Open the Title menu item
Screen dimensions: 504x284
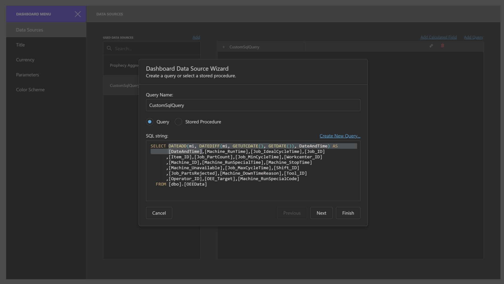[x=20, y=45]
